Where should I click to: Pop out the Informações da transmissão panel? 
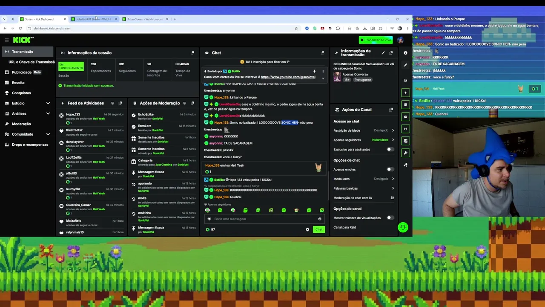click(x=391, y=53)
